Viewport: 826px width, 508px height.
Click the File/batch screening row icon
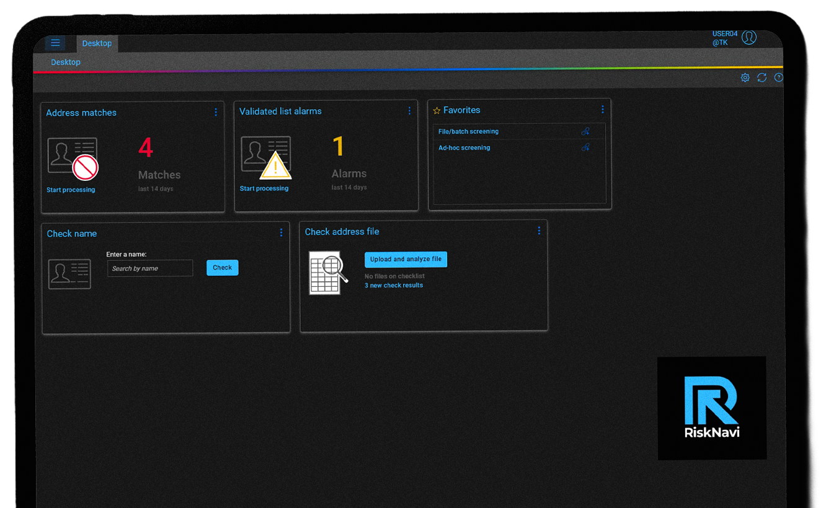click(x=585, y=131)
